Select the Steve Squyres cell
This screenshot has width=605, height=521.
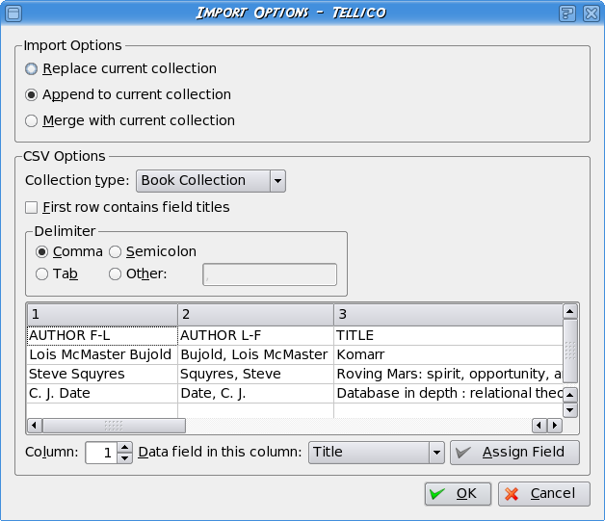tap(102, 374)
